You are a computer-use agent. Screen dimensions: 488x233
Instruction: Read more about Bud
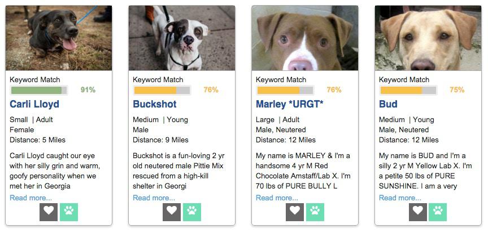(400, 198)
